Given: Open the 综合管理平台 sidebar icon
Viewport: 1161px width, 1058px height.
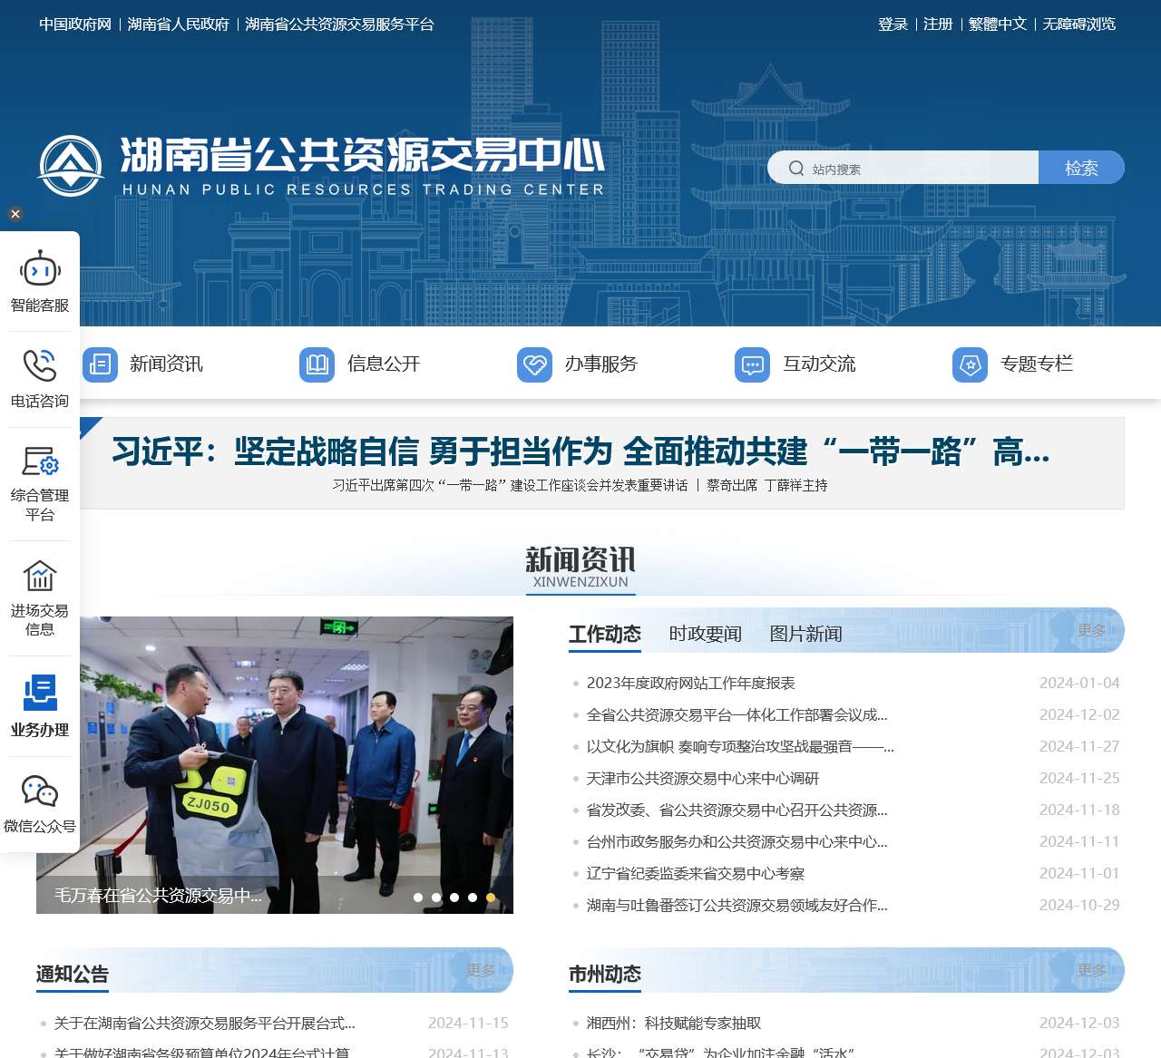Looking at the screenshot, I should pos(40,461).
